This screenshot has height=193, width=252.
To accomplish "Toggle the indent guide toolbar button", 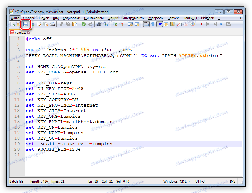I will 159,24.
